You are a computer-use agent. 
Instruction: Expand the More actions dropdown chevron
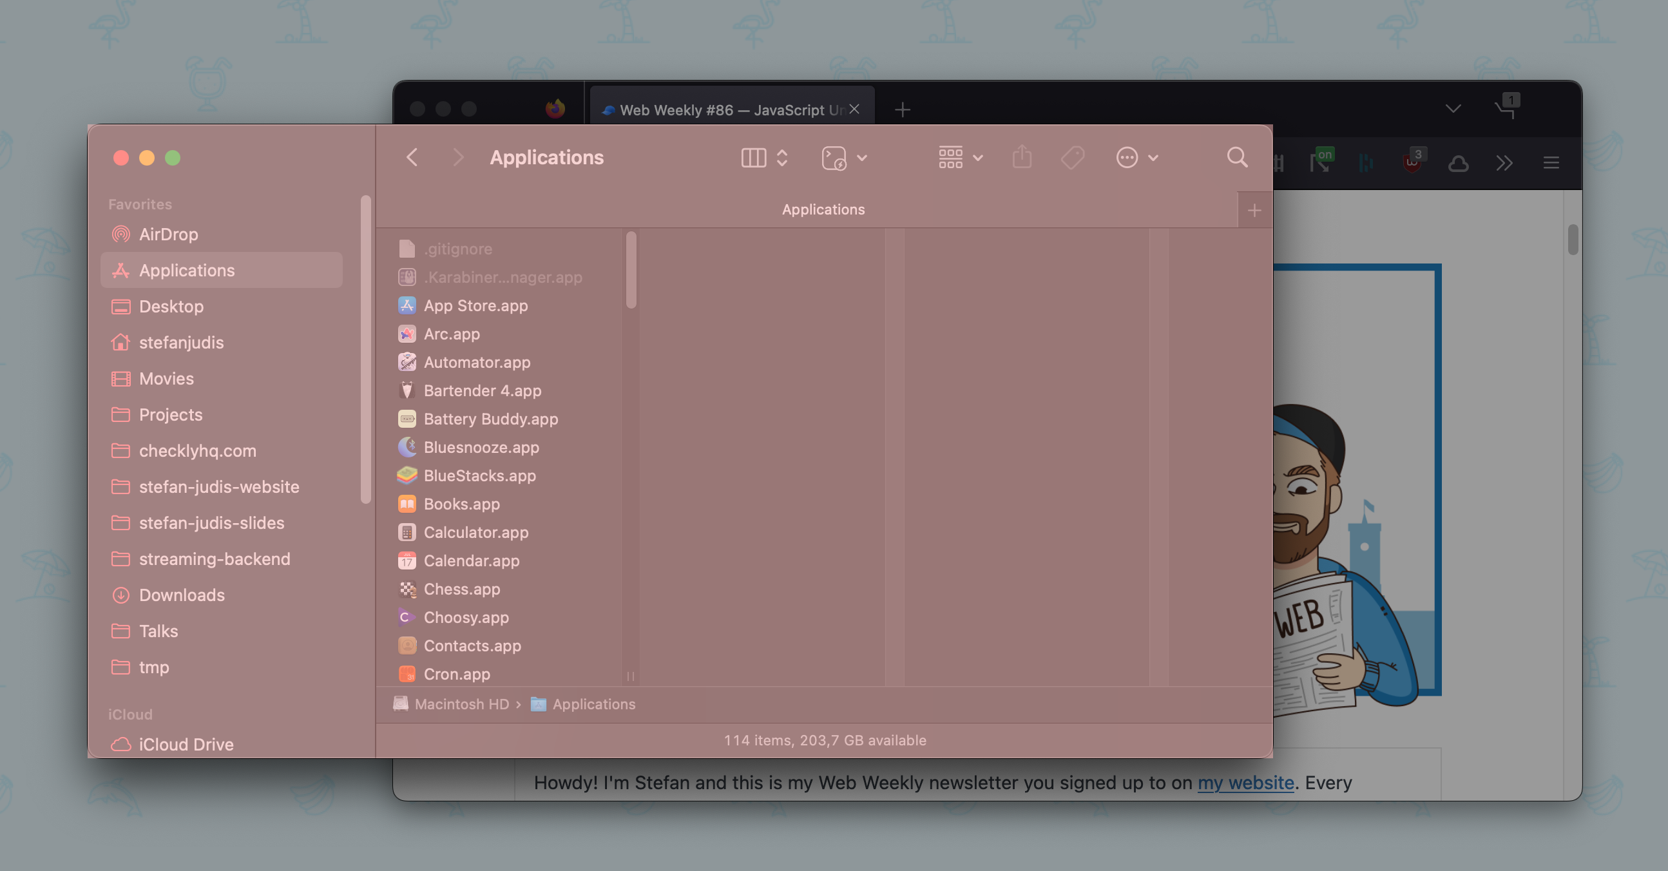(1153, 157)
